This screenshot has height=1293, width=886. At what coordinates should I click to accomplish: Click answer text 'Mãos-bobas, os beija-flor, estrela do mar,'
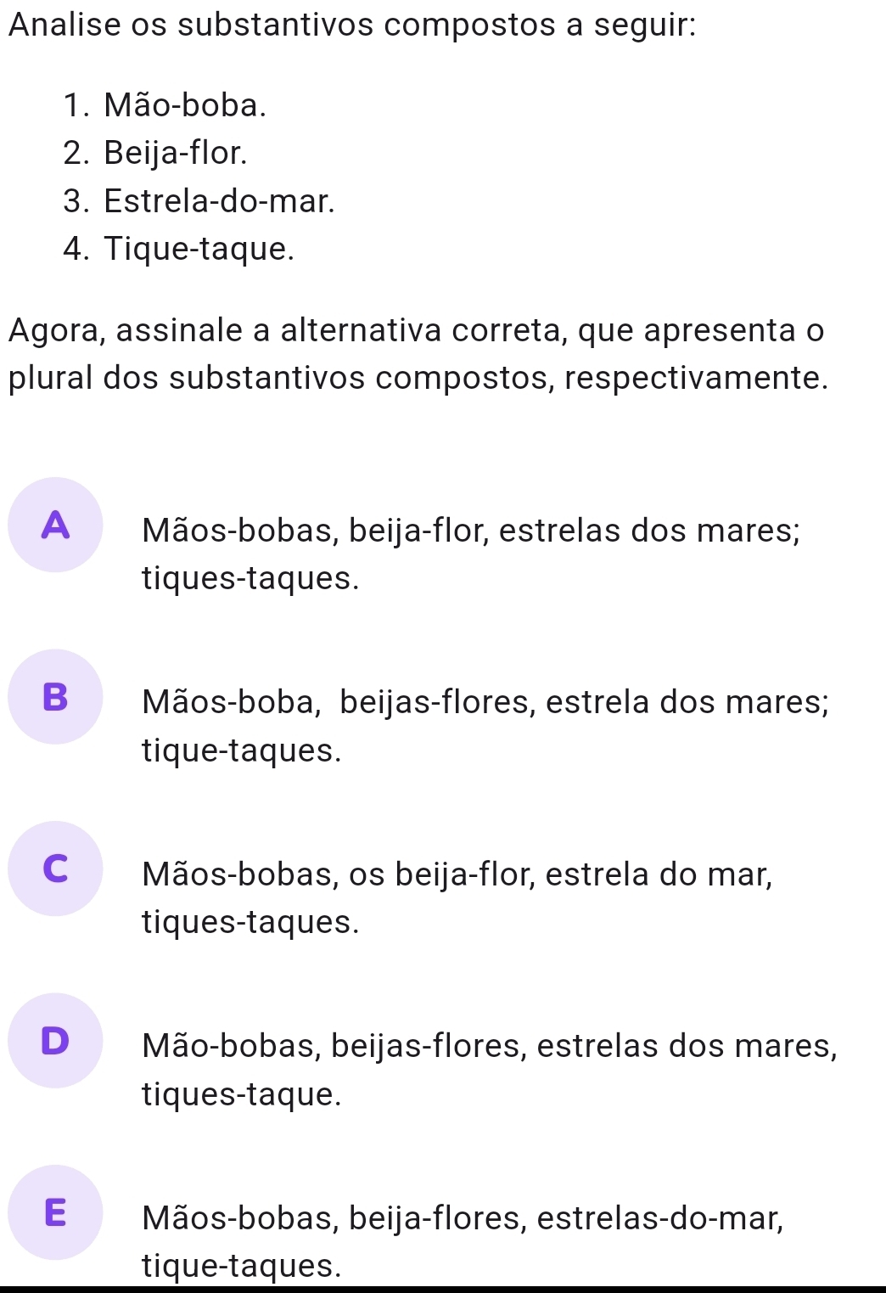click(x=457, y=874)
